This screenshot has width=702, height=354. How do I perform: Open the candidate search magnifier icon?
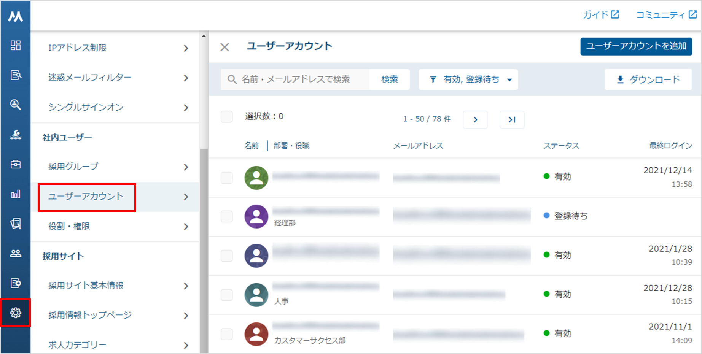[x=16, y=105]
